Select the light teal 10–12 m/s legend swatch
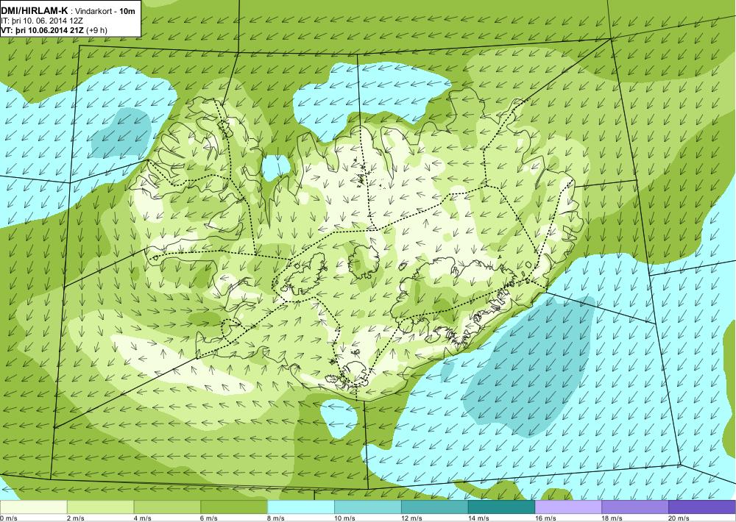 367,507
